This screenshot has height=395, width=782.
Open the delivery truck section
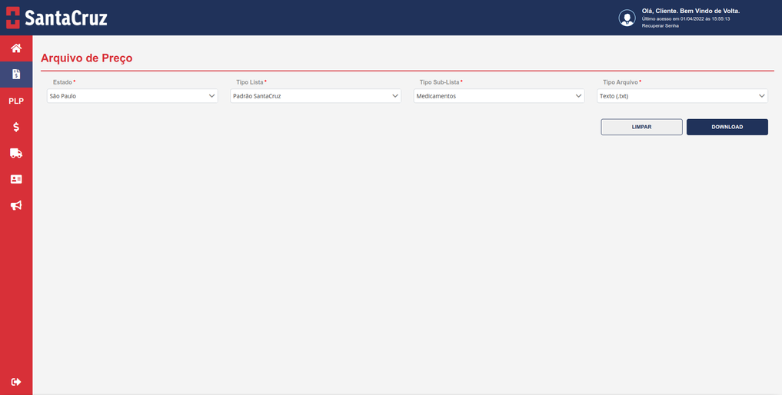tap(15, 153)
